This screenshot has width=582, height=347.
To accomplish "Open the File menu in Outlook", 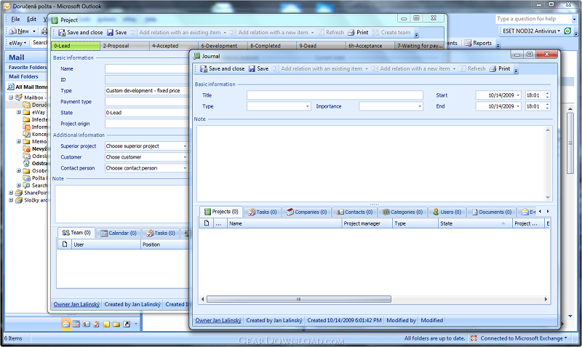I will [x=15, y=20].
